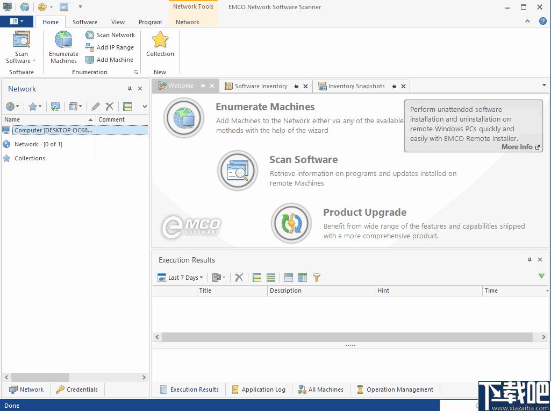Click the Network panel horizontal scrollbar
The width and height of the screenshot is (551, 411).
pyautogui.click(x=75, y=377)
